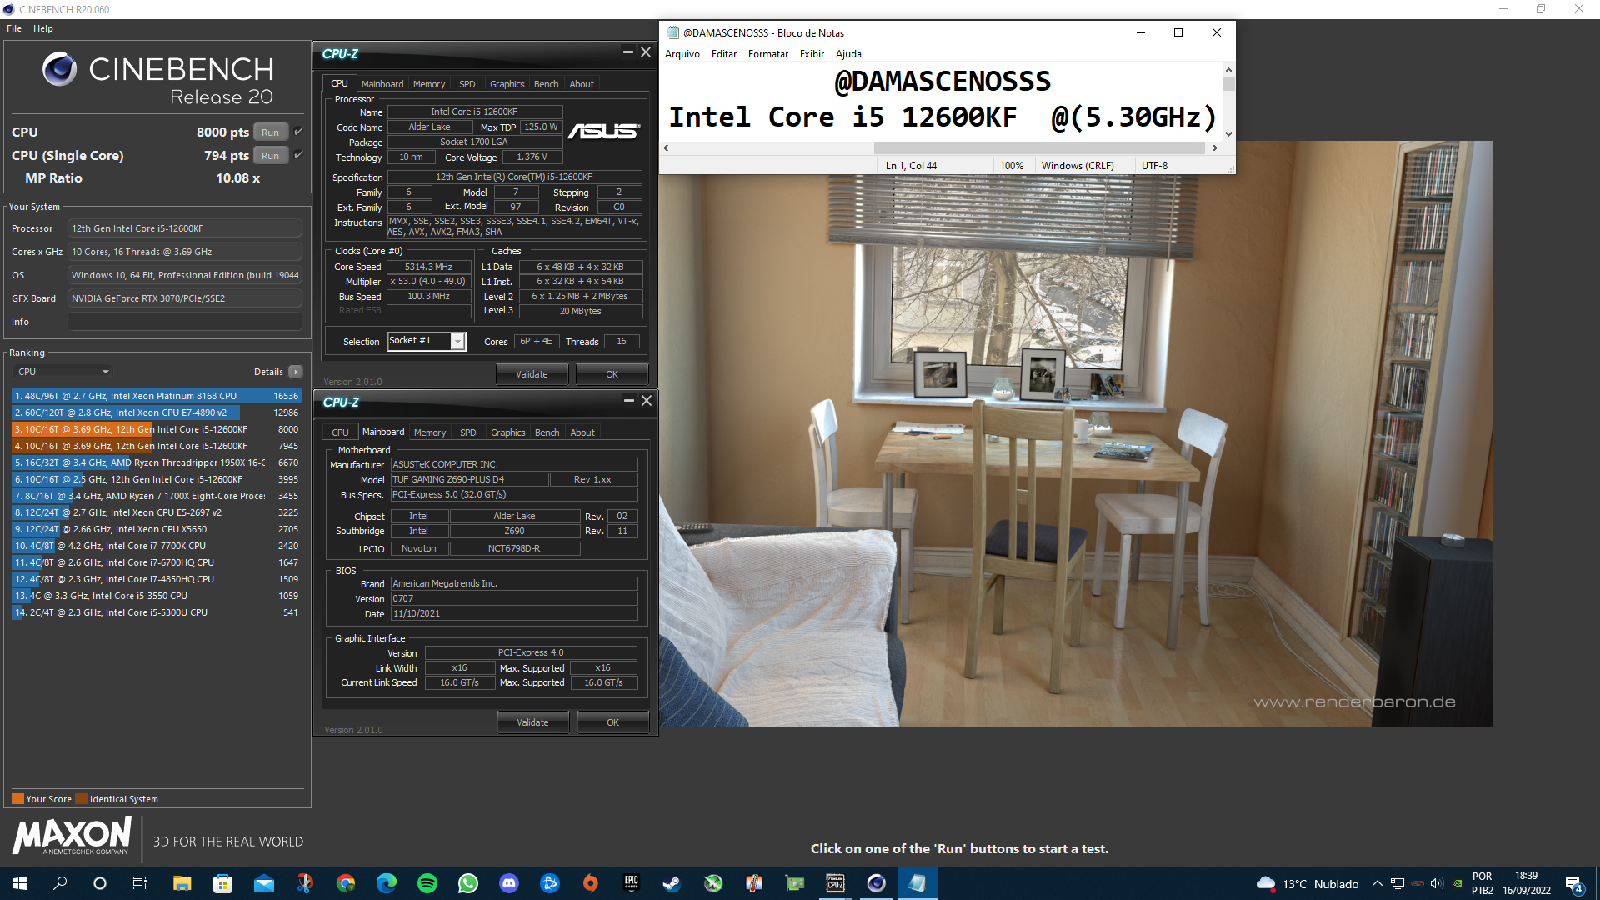Click the NVIDIA icon in the system tray
Image resolution: width=1600 pixels, height=900 pixels.
coord(1457,883)
